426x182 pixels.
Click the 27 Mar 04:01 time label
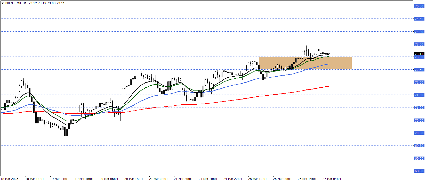(332, 179)
